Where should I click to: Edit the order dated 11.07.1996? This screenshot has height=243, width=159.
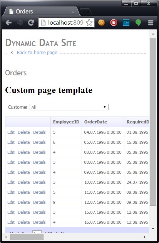(11, 192)
